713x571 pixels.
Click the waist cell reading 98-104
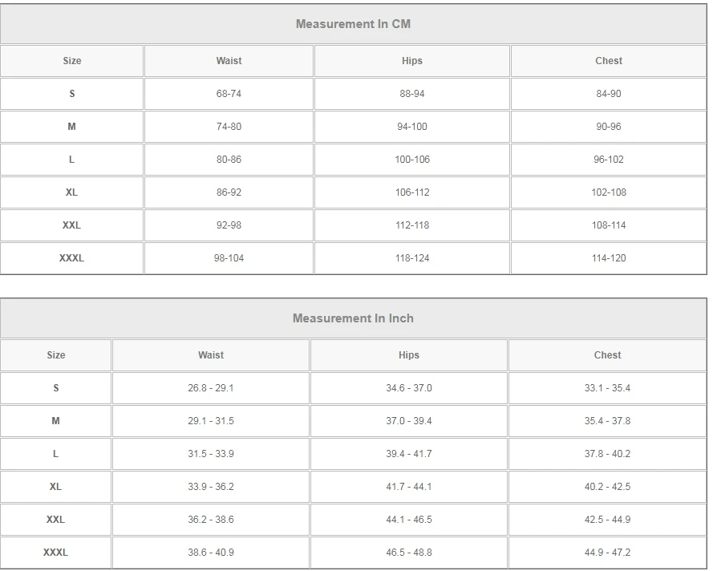point(229,258)
